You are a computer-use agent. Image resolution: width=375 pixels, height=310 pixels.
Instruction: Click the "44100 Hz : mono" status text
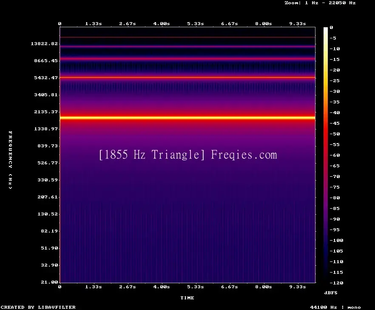tap(335, 307)
